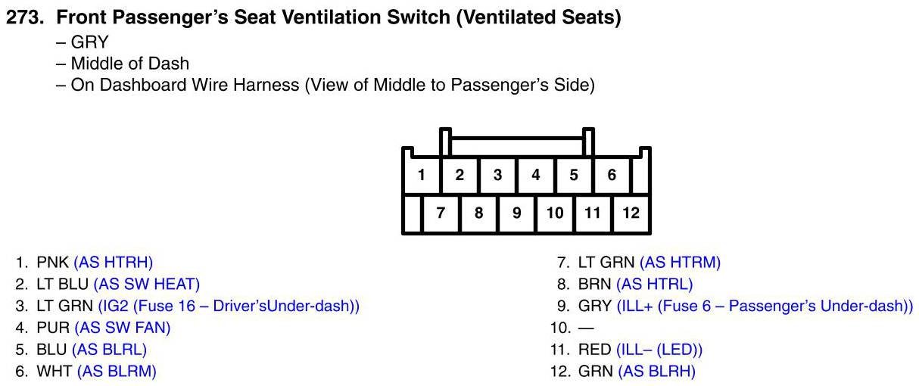Open the ILL– (LED) link

click(x=659, y=350)
